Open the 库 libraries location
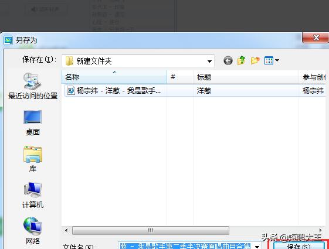 [x=33, y=159]
